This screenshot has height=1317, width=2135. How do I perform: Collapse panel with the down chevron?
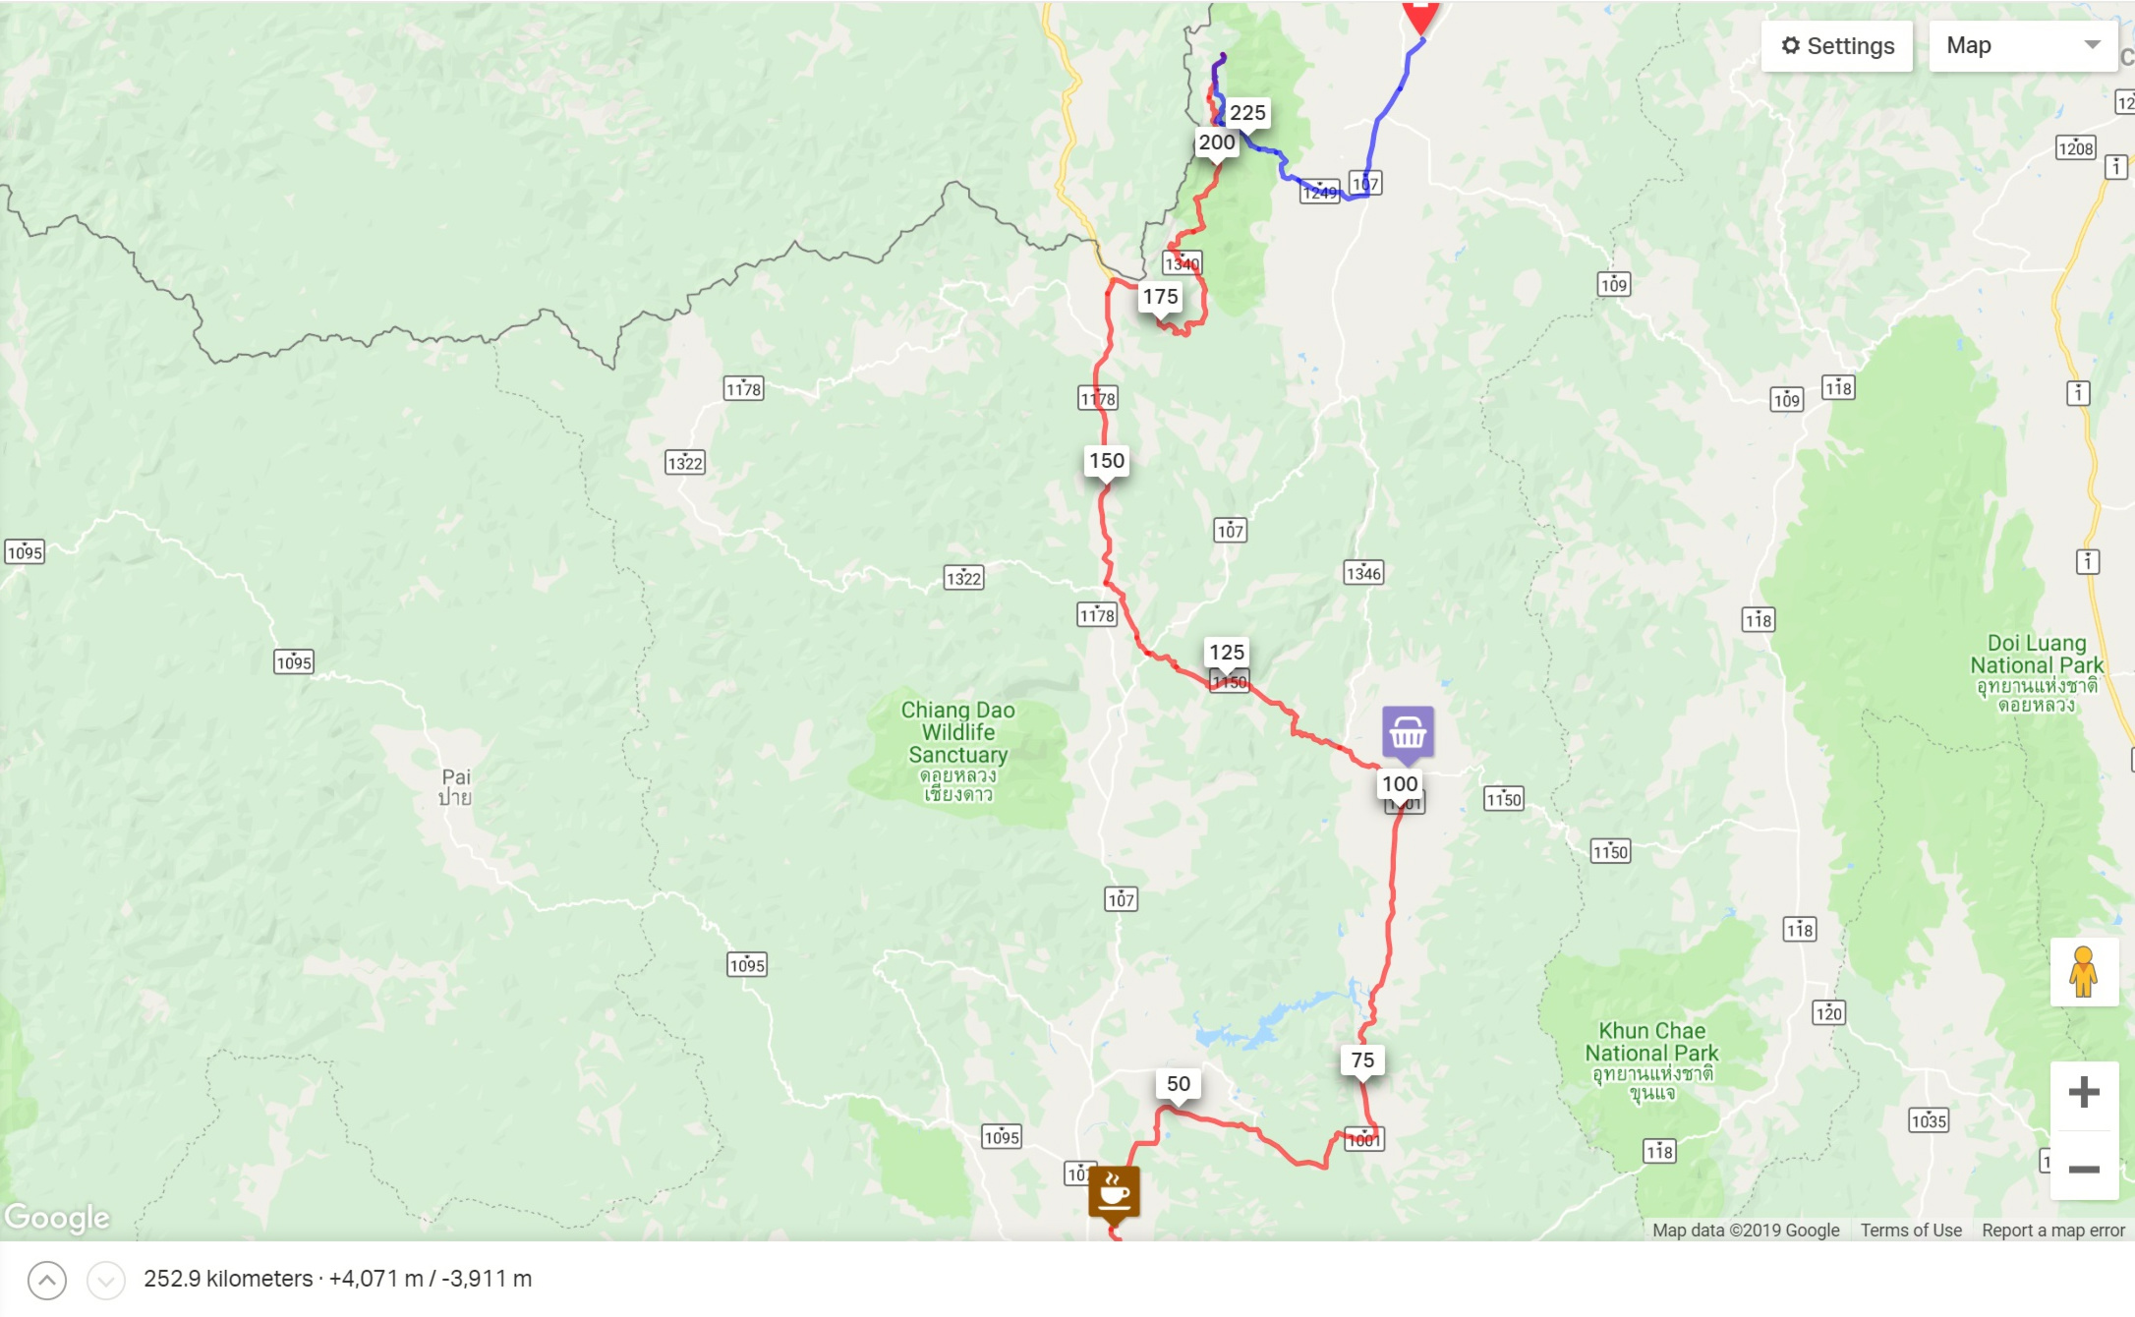click(x=106, y=1280)
